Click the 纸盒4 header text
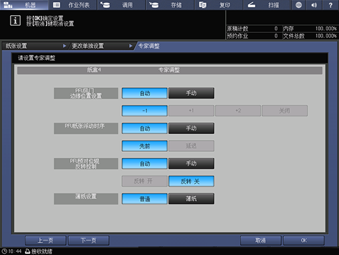The height and width of the screenshot is (255, 339). click(x=94, y=70)
